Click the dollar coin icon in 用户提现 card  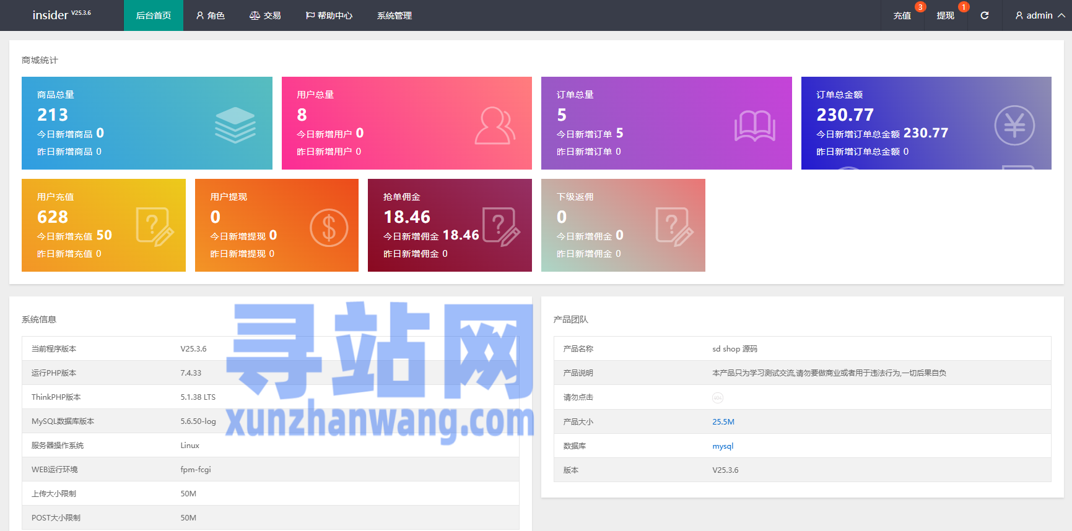tap(329, 228)
